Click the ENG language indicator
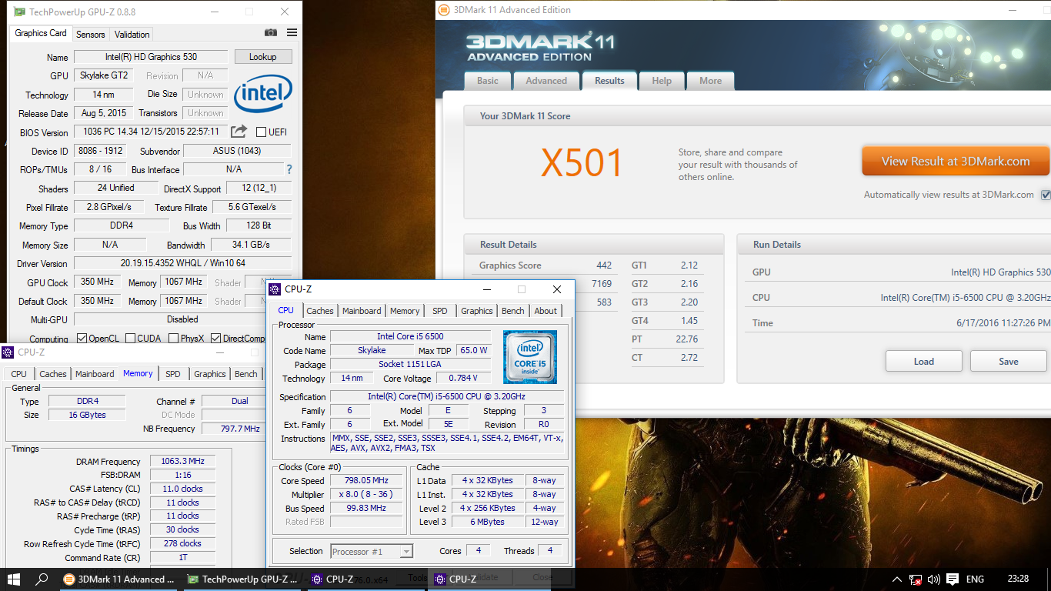 [x=975, y=579]
